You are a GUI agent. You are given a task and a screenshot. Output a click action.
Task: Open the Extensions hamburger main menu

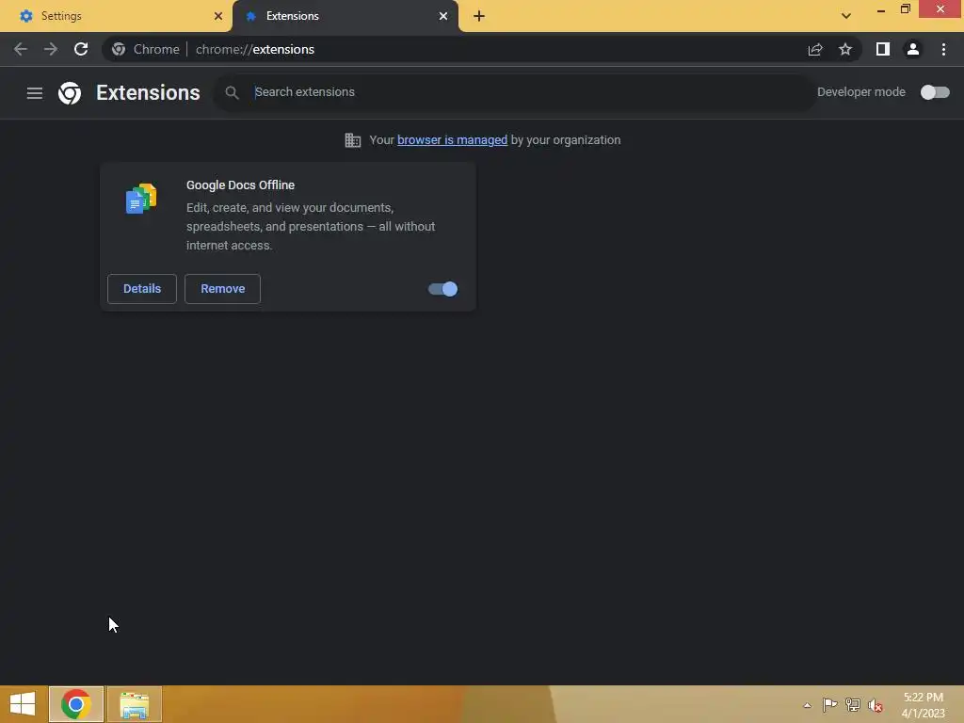pos(35,93)
